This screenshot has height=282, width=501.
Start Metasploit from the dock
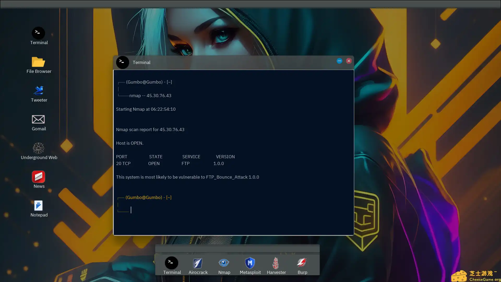pos(250,263)
